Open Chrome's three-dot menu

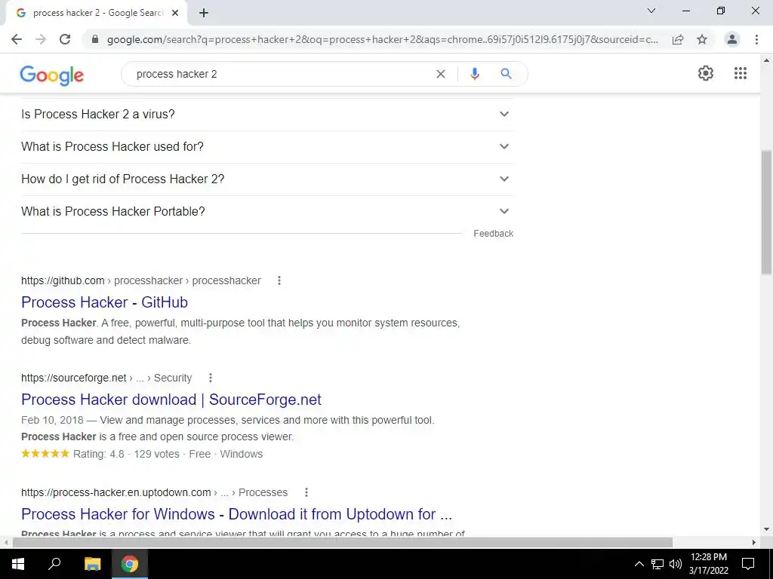756,39
